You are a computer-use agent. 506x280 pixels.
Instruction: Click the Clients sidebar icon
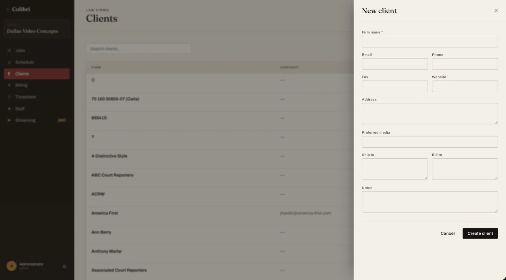pyautogui.click(x=9, y=74)
